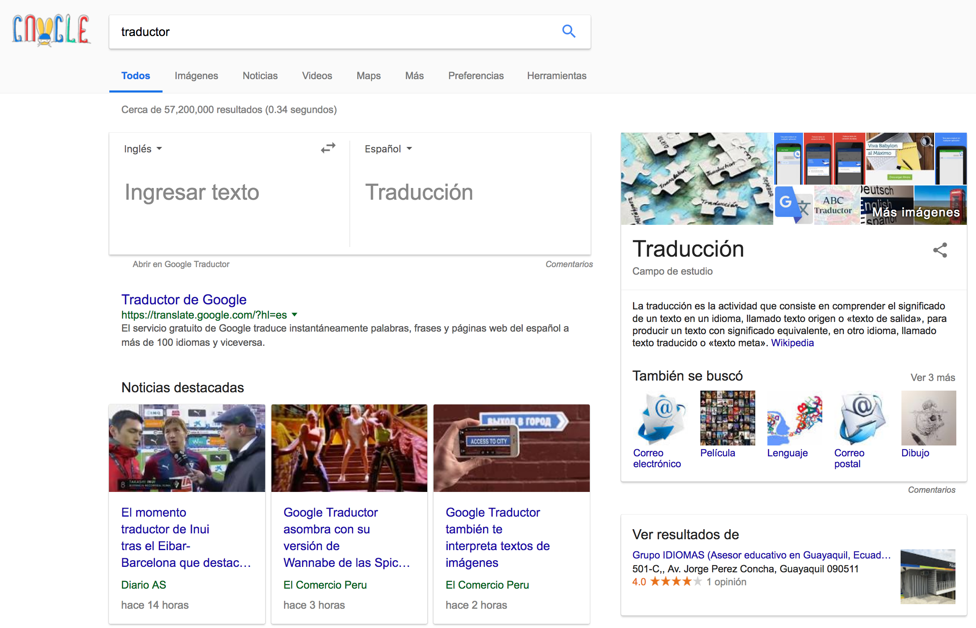Open the Más tab menu
This screenshot has width=976, height=628.
414,76
